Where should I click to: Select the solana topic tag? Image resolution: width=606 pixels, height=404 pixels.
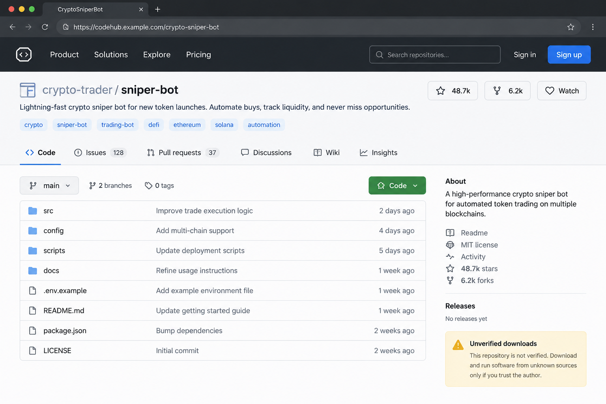224,125
